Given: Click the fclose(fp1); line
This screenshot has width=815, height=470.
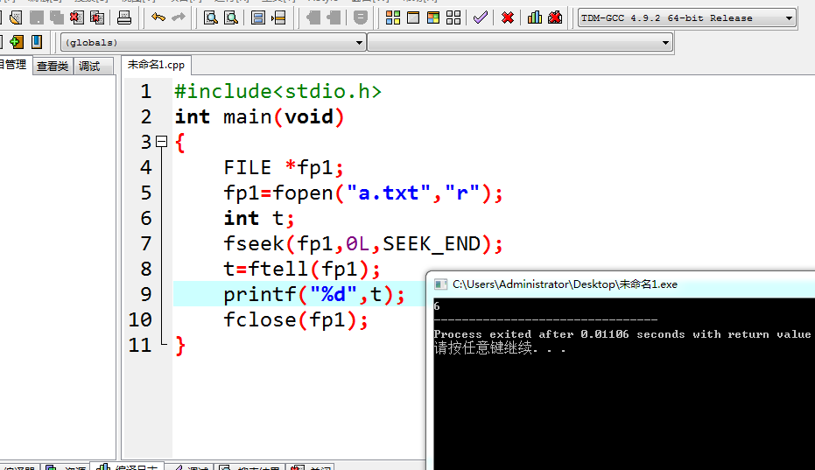Looking at the screenshot, I should [296, 320].
